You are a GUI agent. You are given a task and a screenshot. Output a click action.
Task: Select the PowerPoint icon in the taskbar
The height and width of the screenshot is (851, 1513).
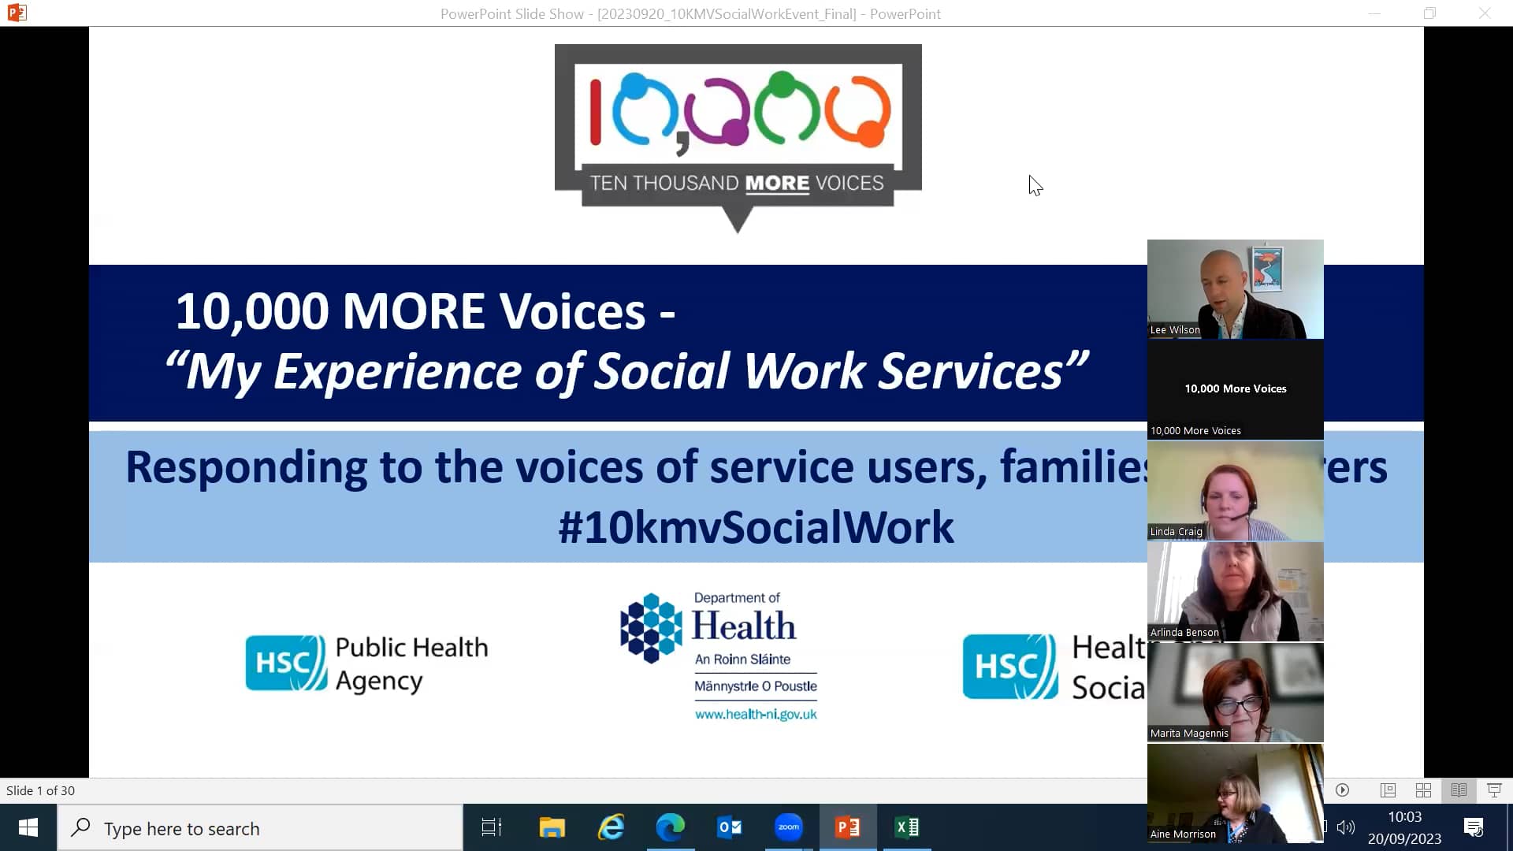coord(848,827)
